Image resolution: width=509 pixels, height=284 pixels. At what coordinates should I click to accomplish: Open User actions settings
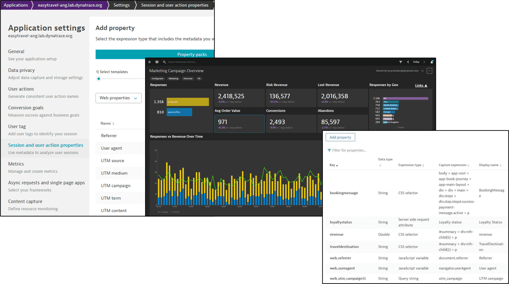pos(21,89)
